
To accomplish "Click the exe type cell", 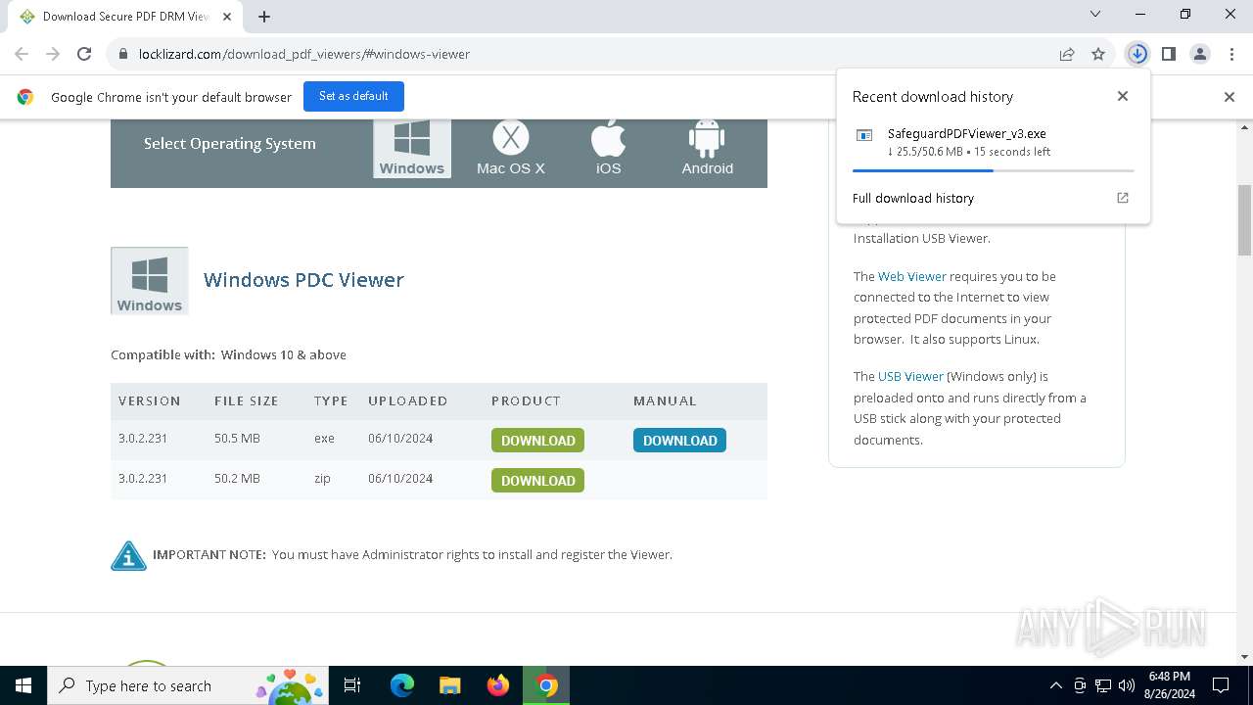I will [324, 439].
